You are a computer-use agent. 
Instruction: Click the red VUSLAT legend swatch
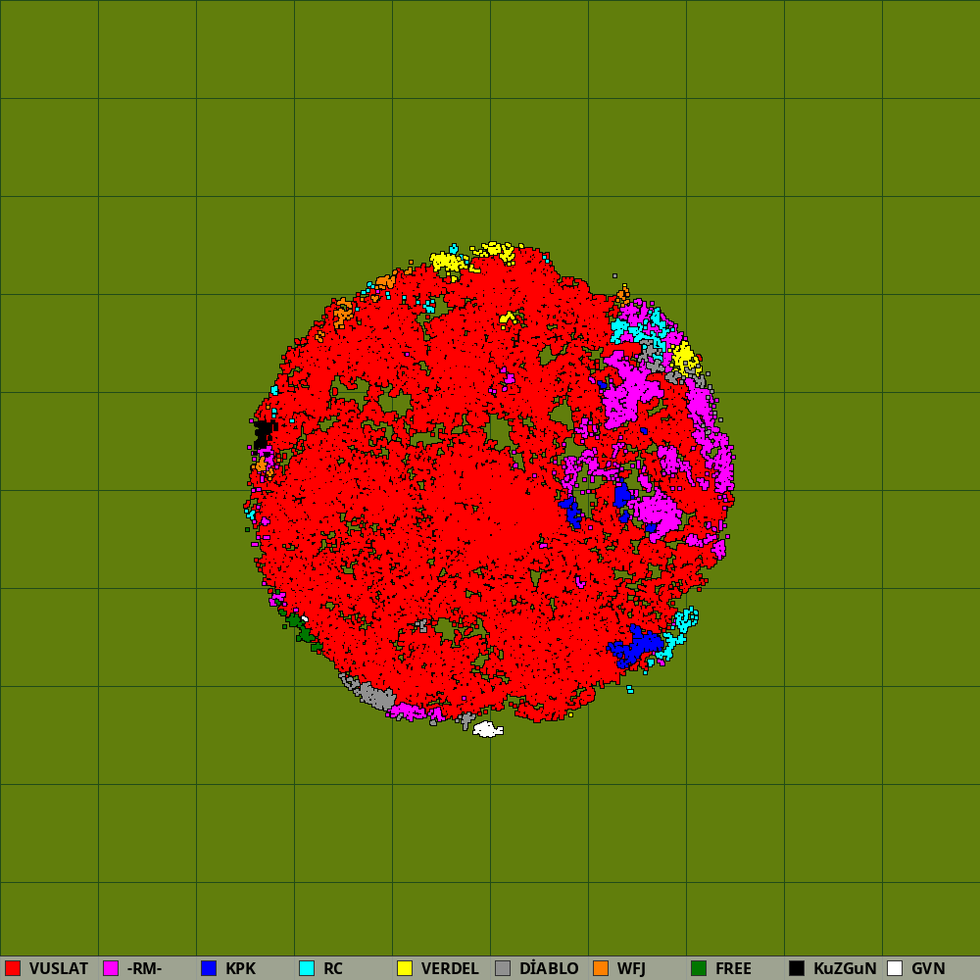pyautogui.click(x=13, y=968)
